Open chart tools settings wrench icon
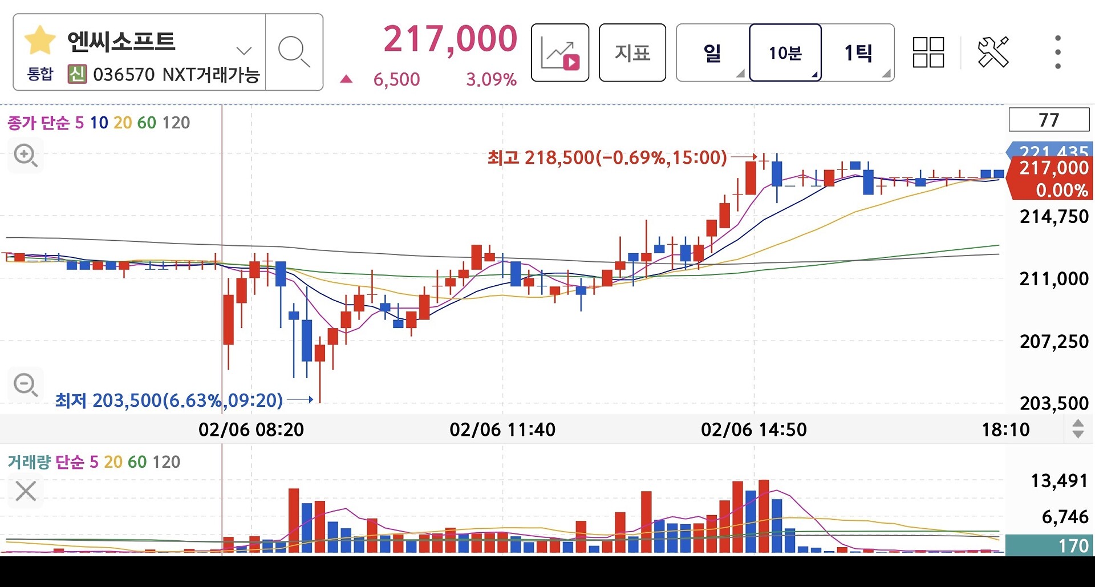 click(x=993, y=52)
